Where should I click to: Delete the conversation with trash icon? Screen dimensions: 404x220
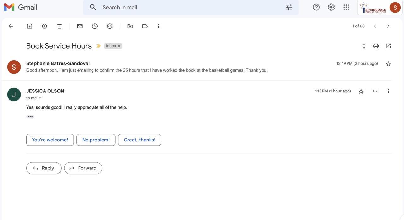click(x=59, y=26)
